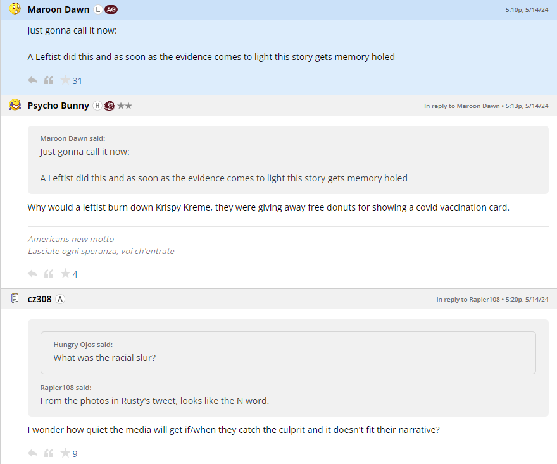
Task: Quote cz308's post using quote icon
Action: [x=49, y=453]
